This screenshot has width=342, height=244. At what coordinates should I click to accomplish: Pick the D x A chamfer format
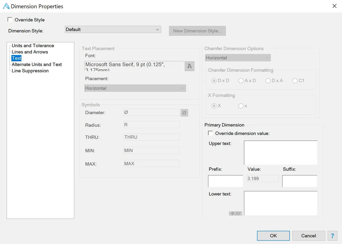click(x=268, y=81)
